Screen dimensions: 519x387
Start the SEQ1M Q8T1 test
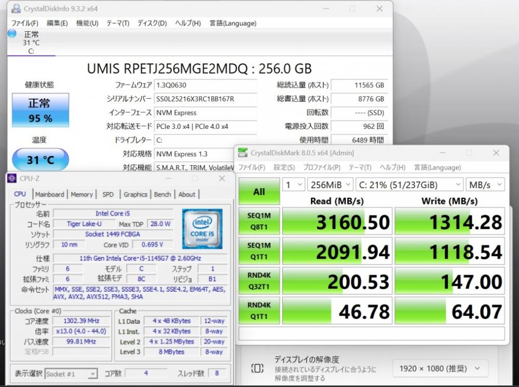coord(259,221)
